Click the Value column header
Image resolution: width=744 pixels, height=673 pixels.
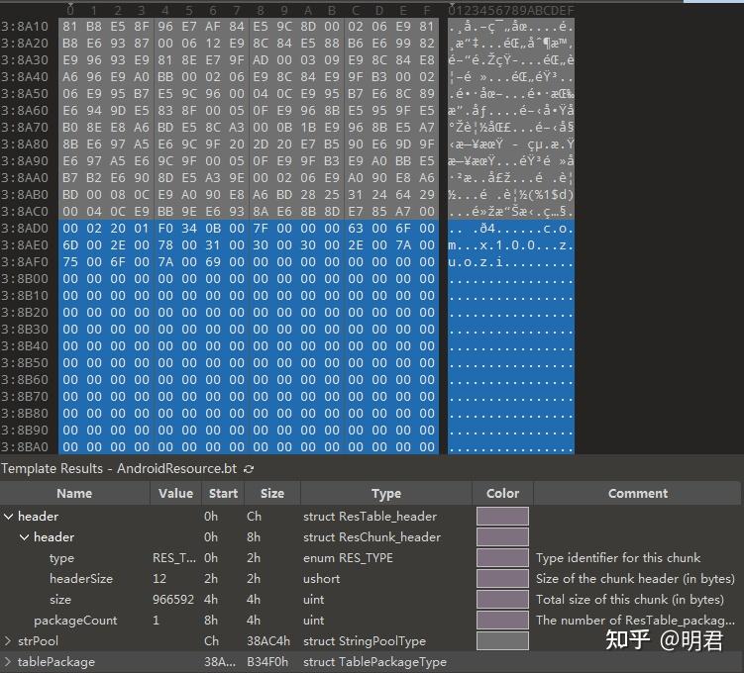pos(175,494)
